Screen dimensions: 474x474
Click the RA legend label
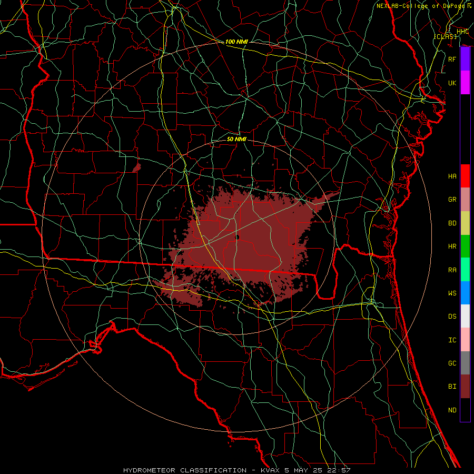click(452, 270)
